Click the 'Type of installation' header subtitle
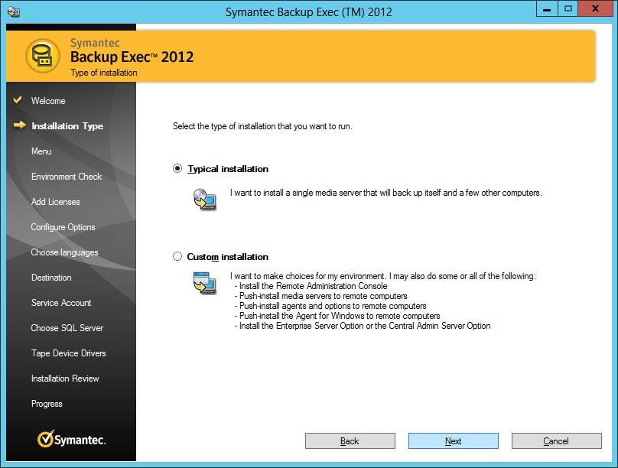The image size is (618, 468). tap(104, 73)
